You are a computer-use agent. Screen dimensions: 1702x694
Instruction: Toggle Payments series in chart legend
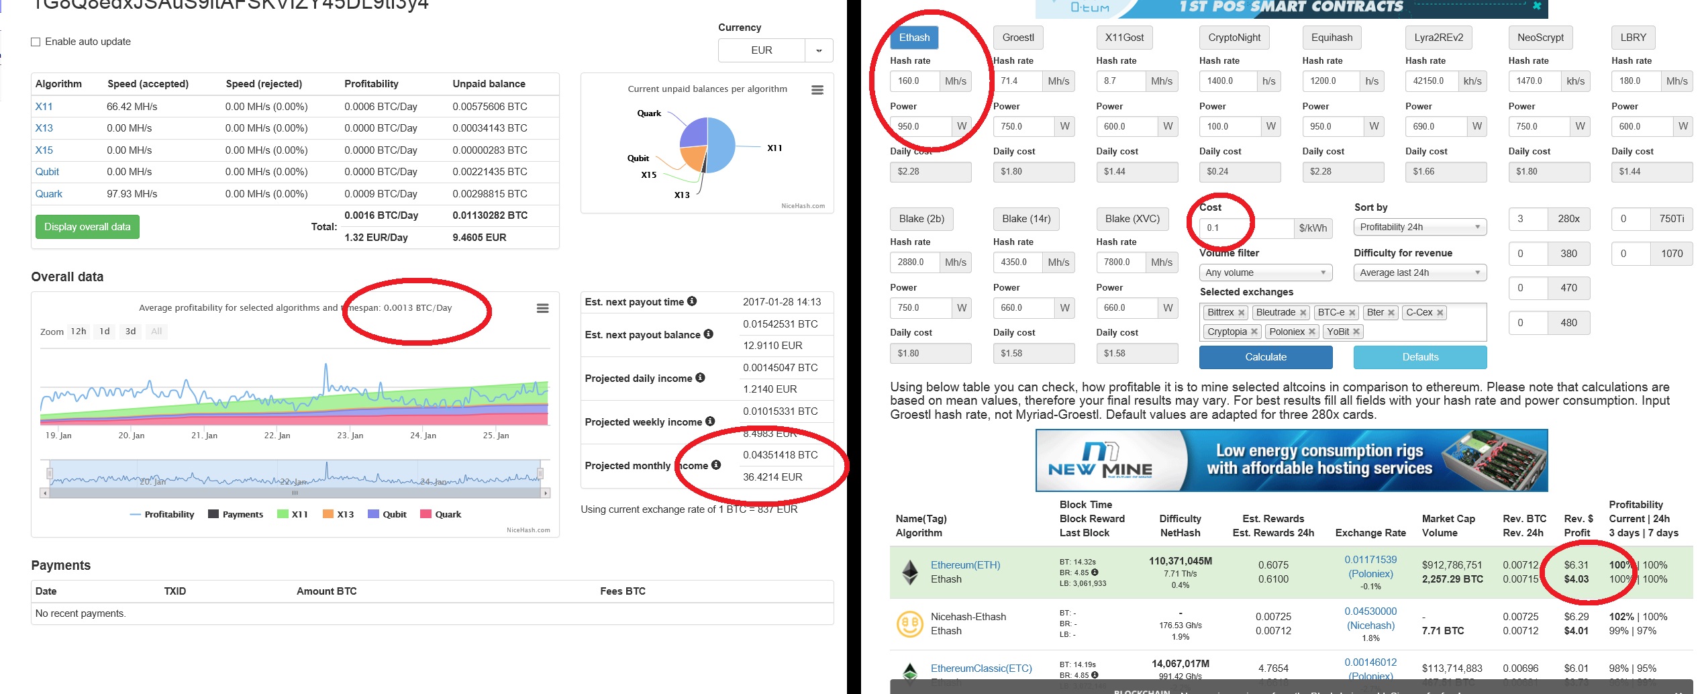click(x=236, y=515)
